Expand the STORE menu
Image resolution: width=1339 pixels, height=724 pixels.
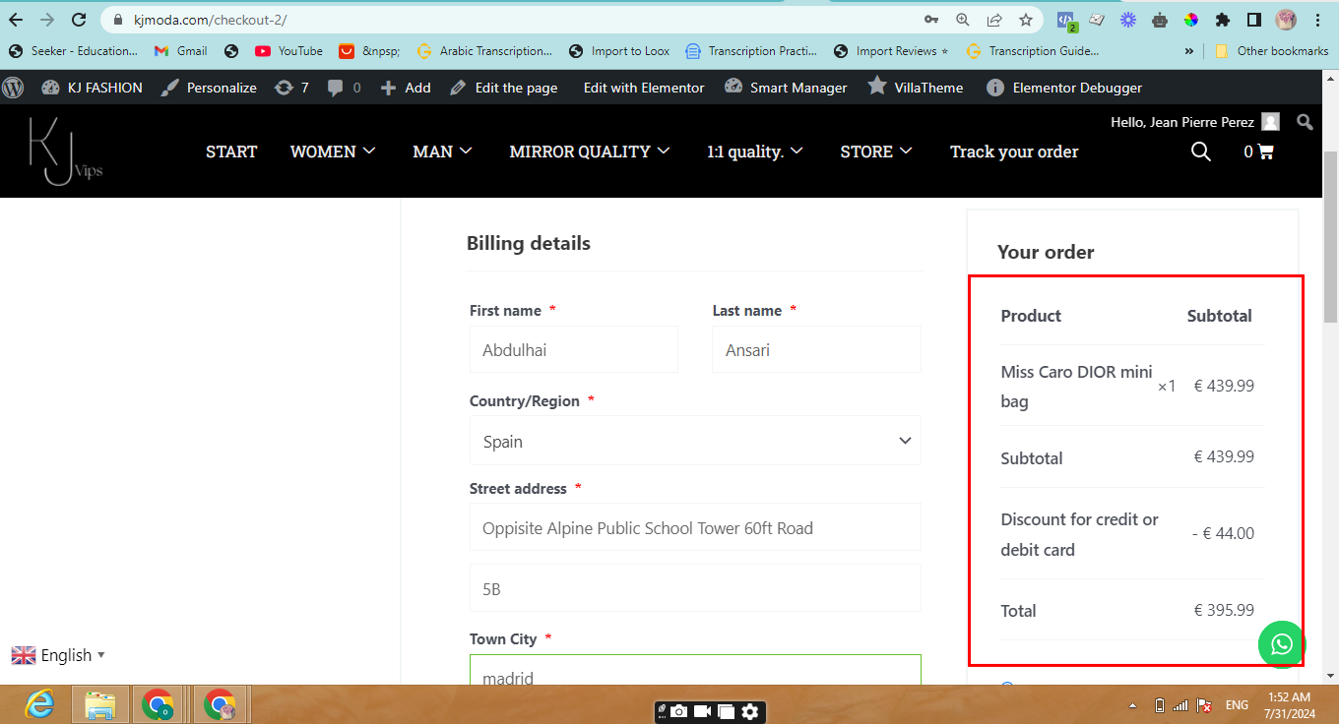tap(876, 151)
